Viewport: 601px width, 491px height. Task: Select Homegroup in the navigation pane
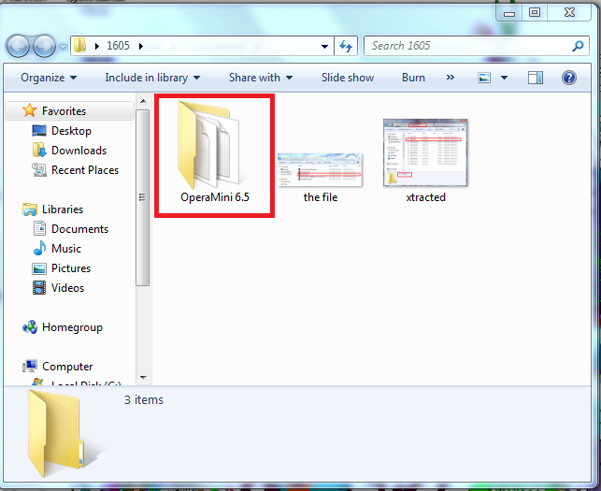coord(72,327)
